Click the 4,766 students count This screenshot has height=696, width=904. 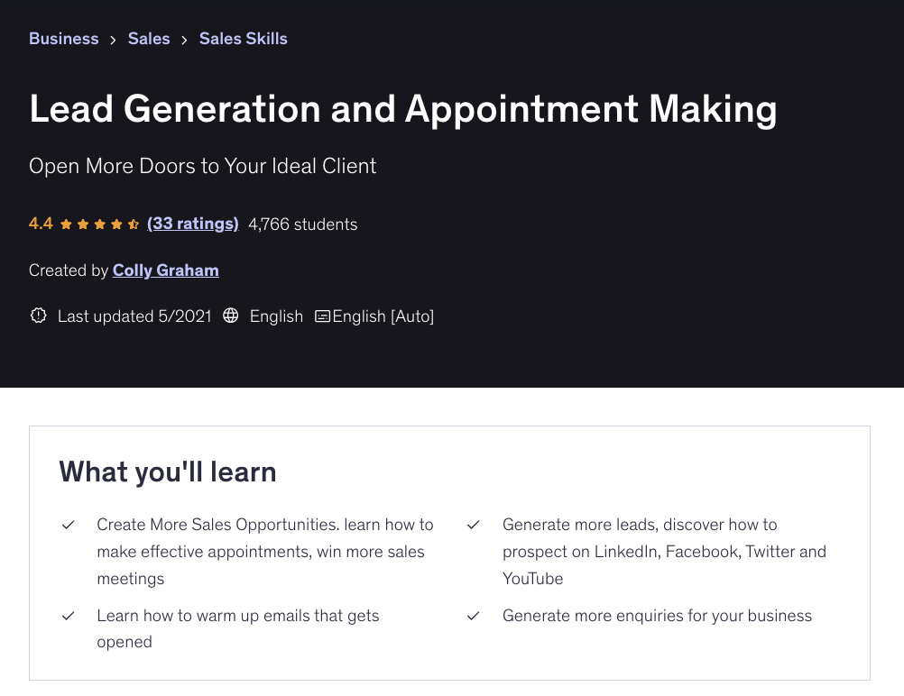point(302,224)
